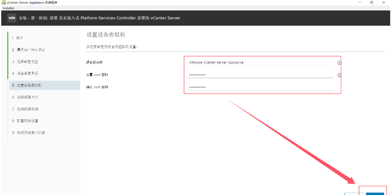Image resolution: width=391 pixels, height=195 pixels.
Task: Click the info icon beside the VM name field
Action: [339, 63]
